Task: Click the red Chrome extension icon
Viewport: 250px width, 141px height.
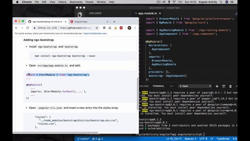Action: pos(121,28)
